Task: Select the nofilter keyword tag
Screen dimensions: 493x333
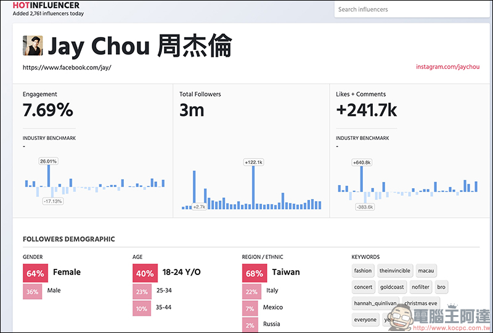Action: pos(420,287)
